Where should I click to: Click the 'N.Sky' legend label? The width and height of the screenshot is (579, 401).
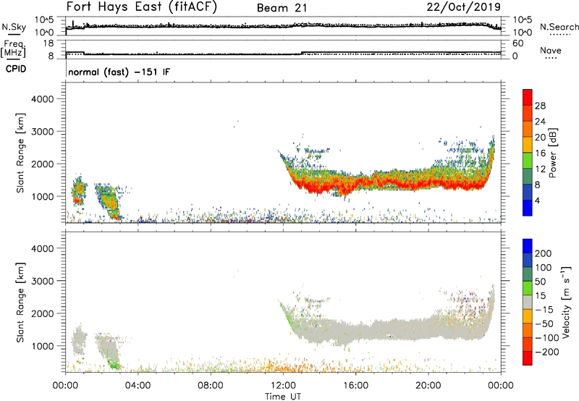point(14,27)
